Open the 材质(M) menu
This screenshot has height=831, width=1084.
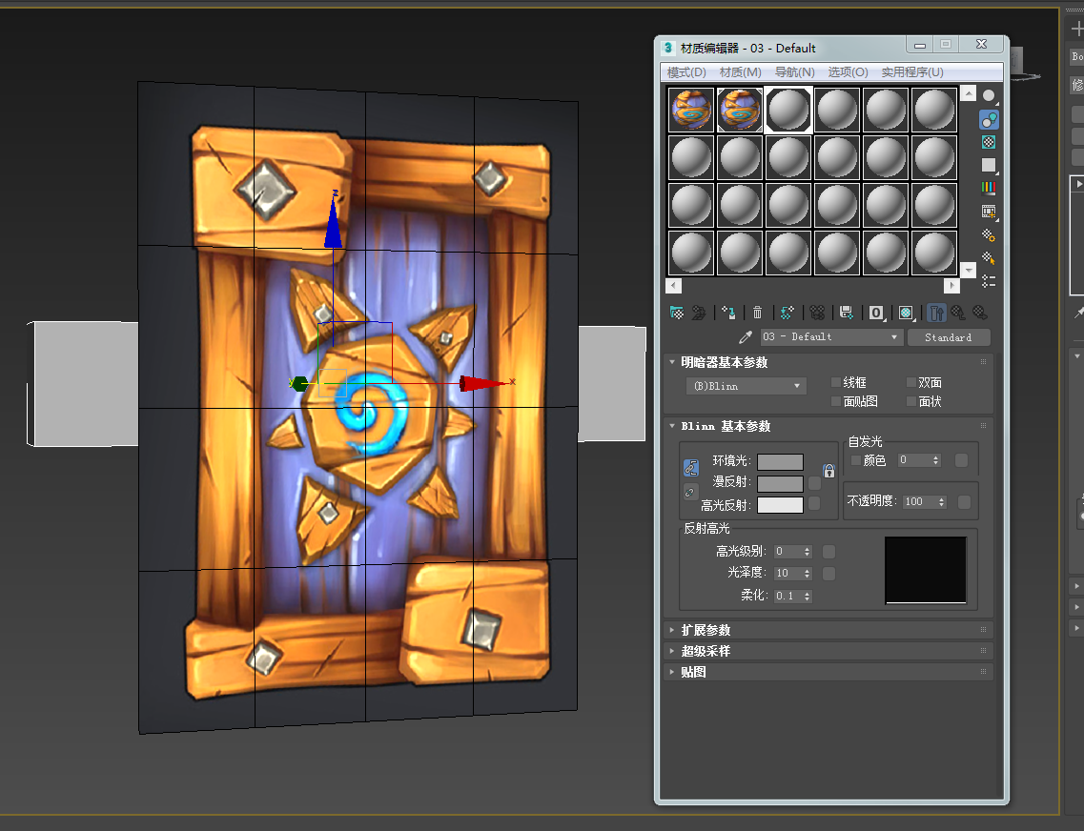coord(741,72)
